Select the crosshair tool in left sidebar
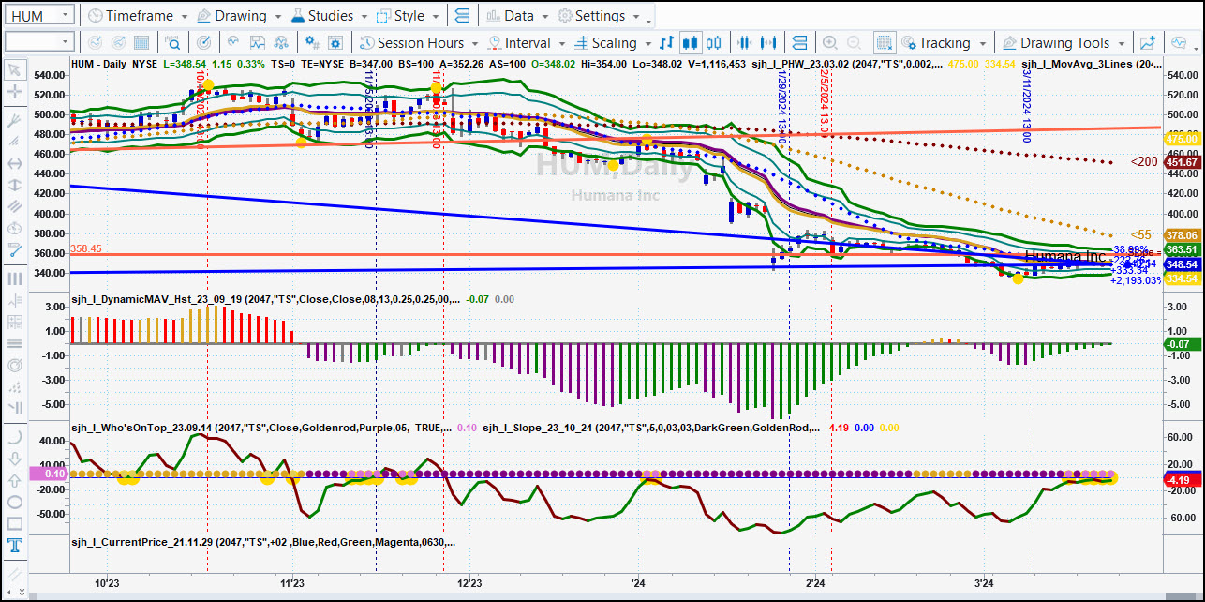The width and height of the screenshot is (1205, 602). pyautogui.click(x=14, y=92)
